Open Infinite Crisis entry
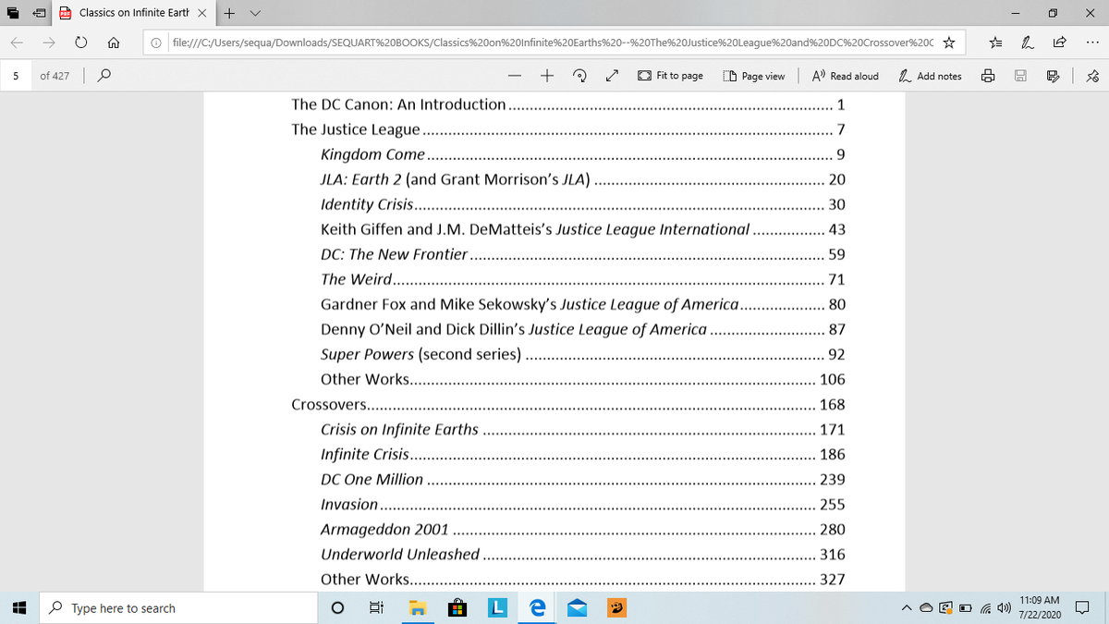The width and height of the screenshot is (1109, 624). (x=582, y=454)
